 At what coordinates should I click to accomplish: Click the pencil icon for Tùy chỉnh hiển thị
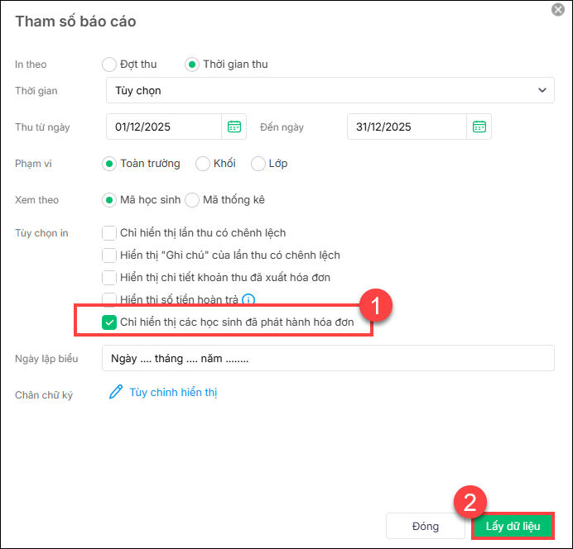click(x=116, y=392)
